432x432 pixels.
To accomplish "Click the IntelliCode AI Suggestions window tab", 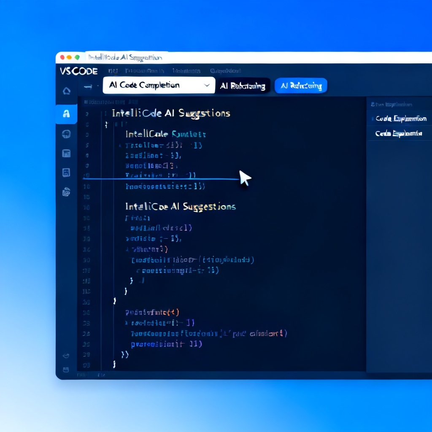I will [x=125, y=57].
